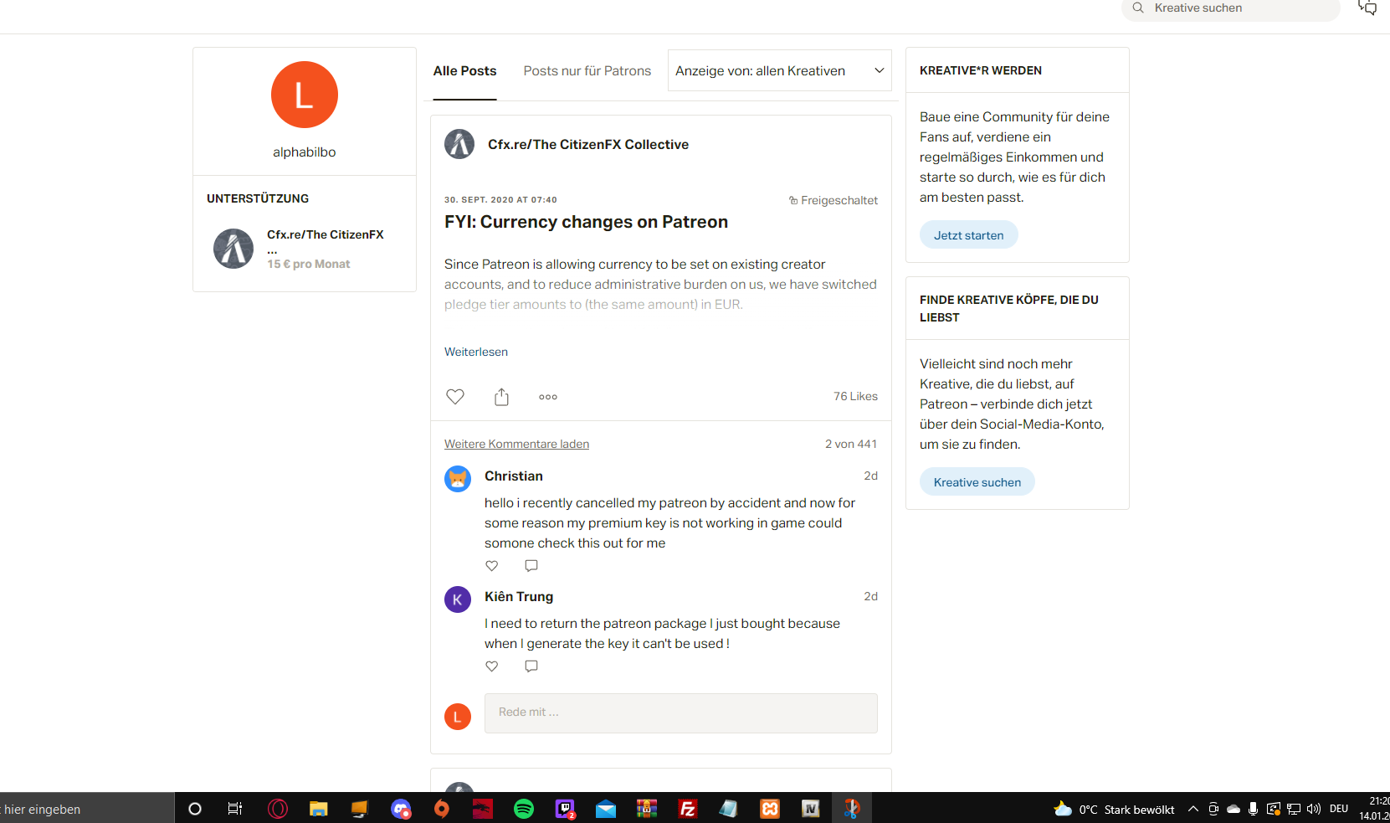The height and width of the screenshot is (823, 1390).
Task: Open Discord from the taskbar
Action: coord(401,809)
